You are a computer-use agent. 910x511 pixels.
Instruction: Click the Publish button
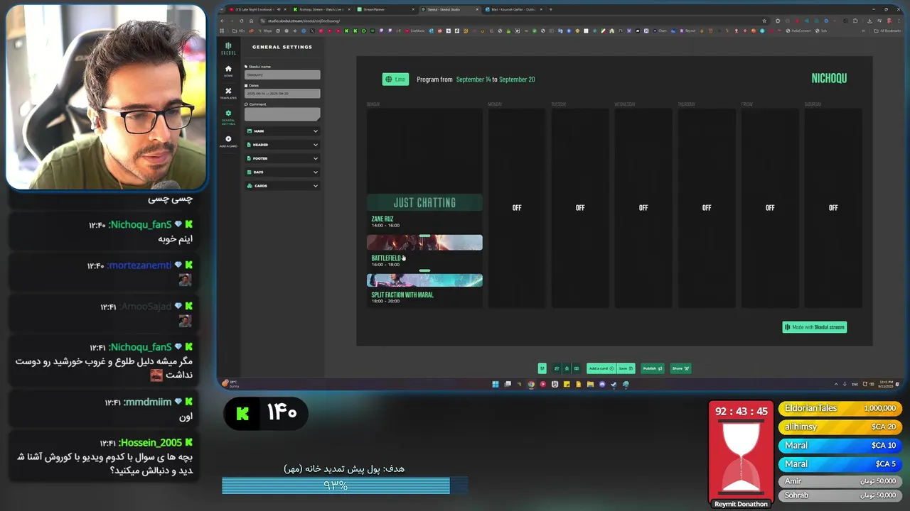pyautogui.click(x=652, y=368)
